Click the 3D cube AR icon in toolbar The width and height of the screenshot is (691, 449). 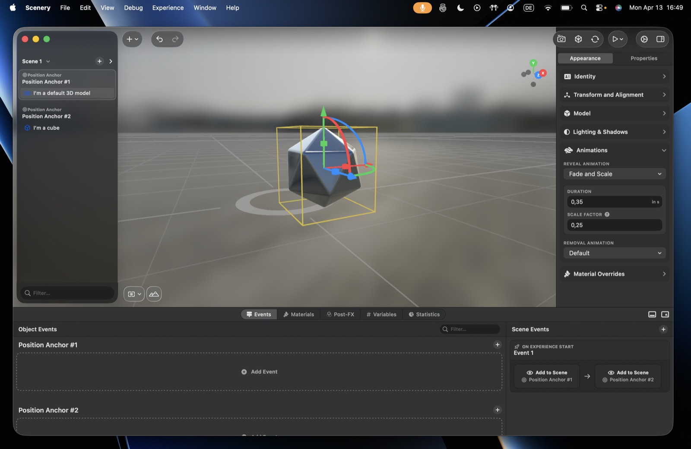pos(578,39)
